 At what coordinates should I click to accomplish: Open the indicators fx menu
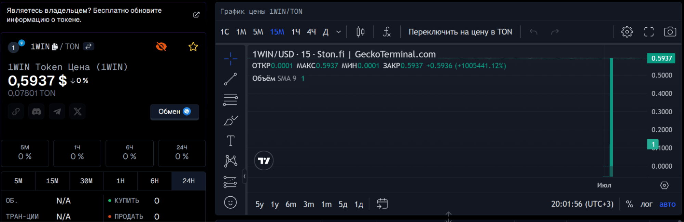click(387, 32)
